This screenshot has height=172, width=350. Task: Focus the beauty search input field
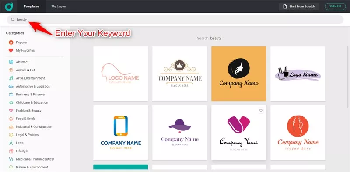(x=175, y=19)
